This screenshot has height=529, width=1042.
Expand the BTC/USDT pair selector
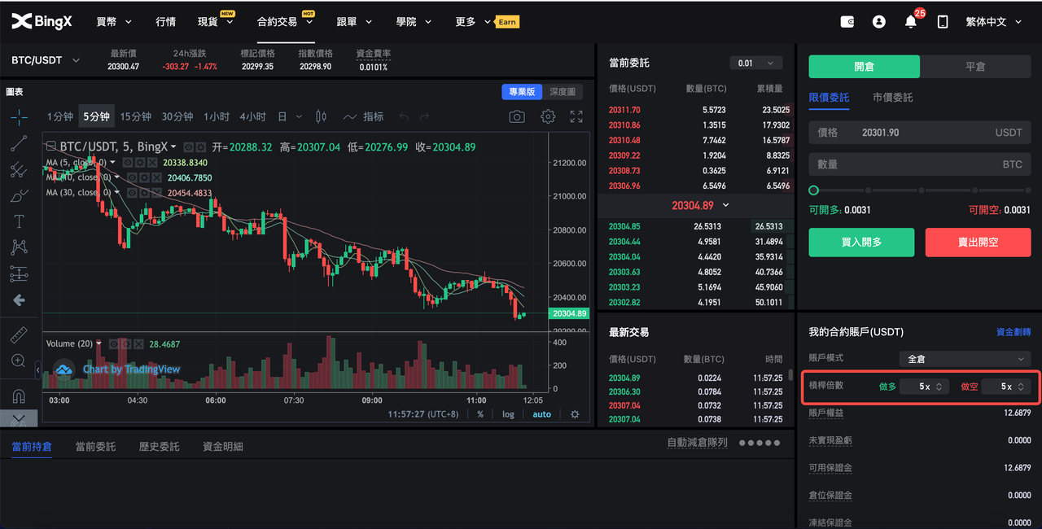[x=46, y=60]
